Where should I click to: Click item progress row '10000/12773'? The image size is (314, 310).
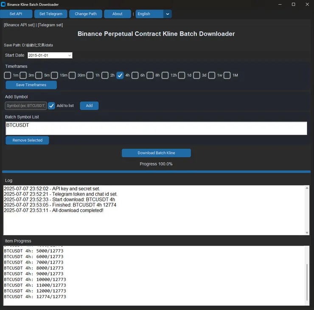click(x=35, y=279)
